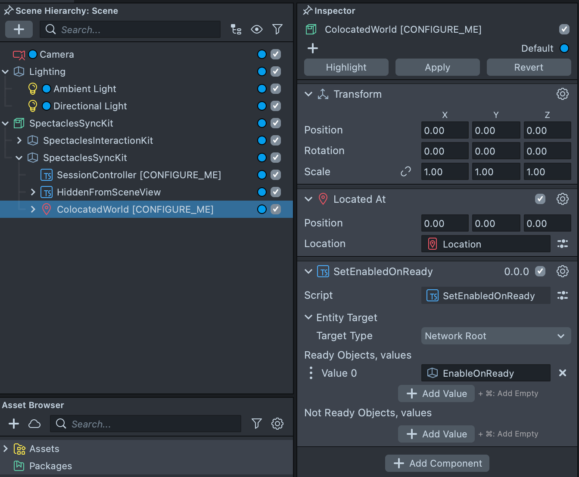The image size is (579, 477).
Task: Open the Scene Hierarchy filter funnel
Action: (277, 29)
